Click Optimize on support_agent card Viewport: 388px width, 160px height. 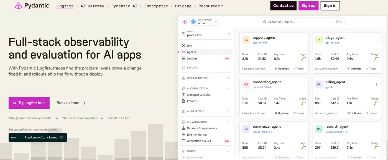[x=282, y=69]
